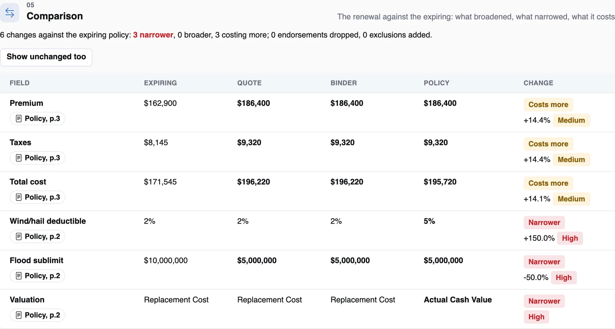Toggle the Show unchanged too button

click(x=46, y=57)
